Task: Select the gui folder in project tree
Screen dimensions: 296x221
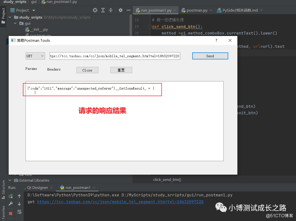Action: (x=25, y=23)
